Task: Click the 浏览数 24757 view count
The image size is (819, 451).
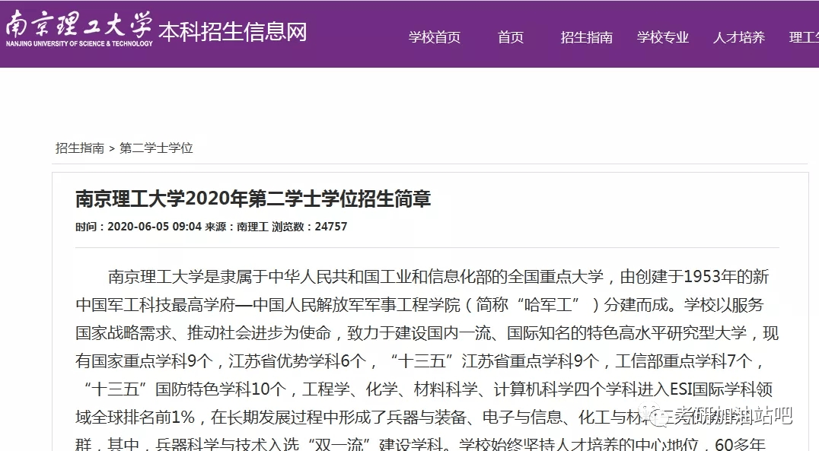Action: pos(310,227)
